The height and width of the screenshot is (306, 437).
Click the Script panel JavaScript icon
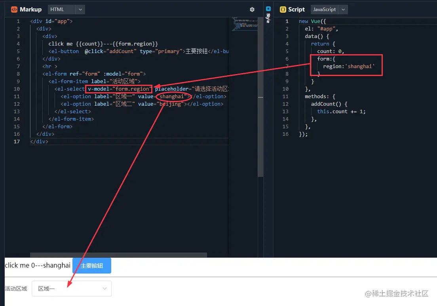pyautogui.click(x=283, y=10)
